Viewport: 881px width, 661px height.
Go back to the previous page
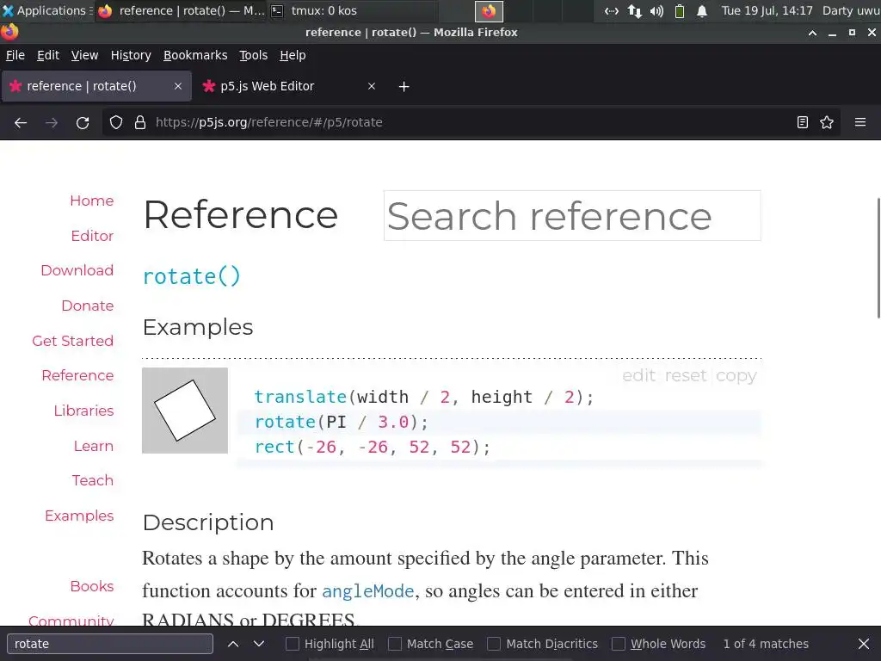click(x=21, y=122)
